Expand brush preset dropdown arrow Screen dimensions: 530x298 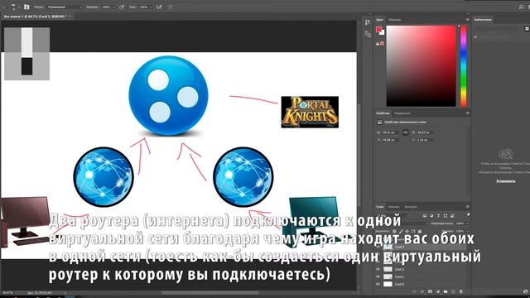(x=19, y=7)
